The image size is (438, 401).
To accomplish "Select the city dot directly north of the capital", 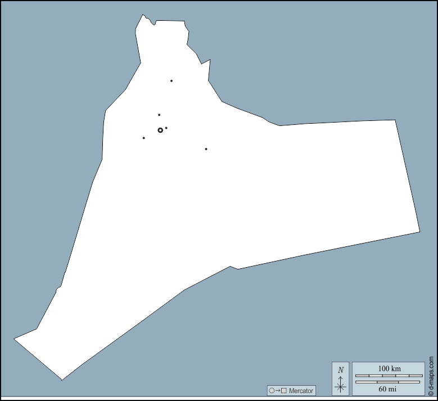I will coord(159,115).
